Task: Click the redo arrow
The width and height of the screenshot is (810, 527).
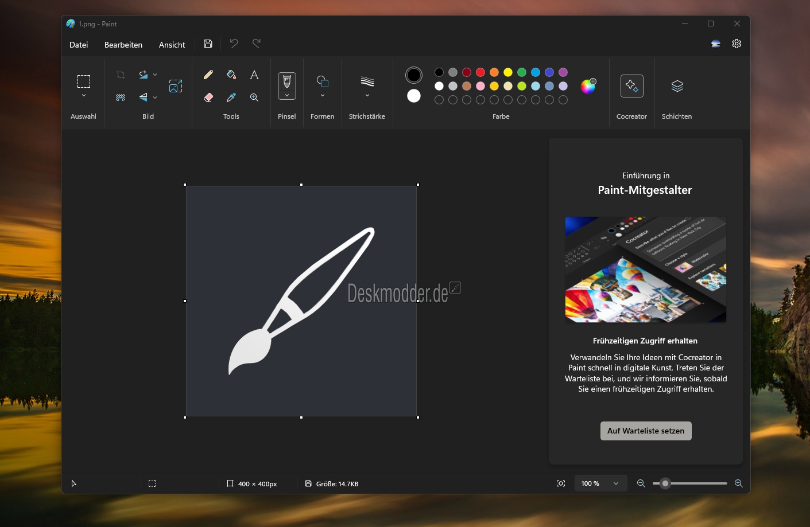Action: pyautogui.click(x=257, y=44)
